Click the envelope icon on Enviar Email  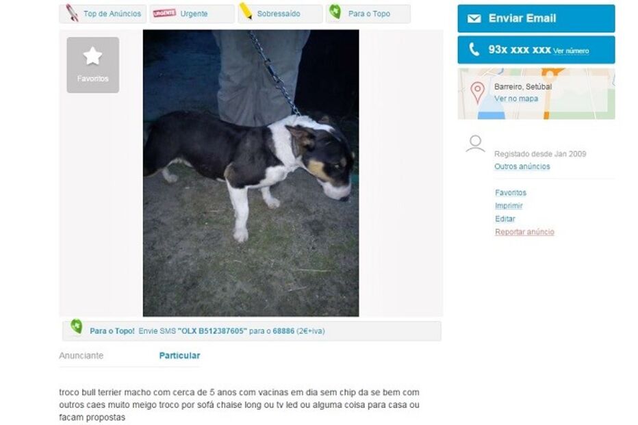pos(474,18)
